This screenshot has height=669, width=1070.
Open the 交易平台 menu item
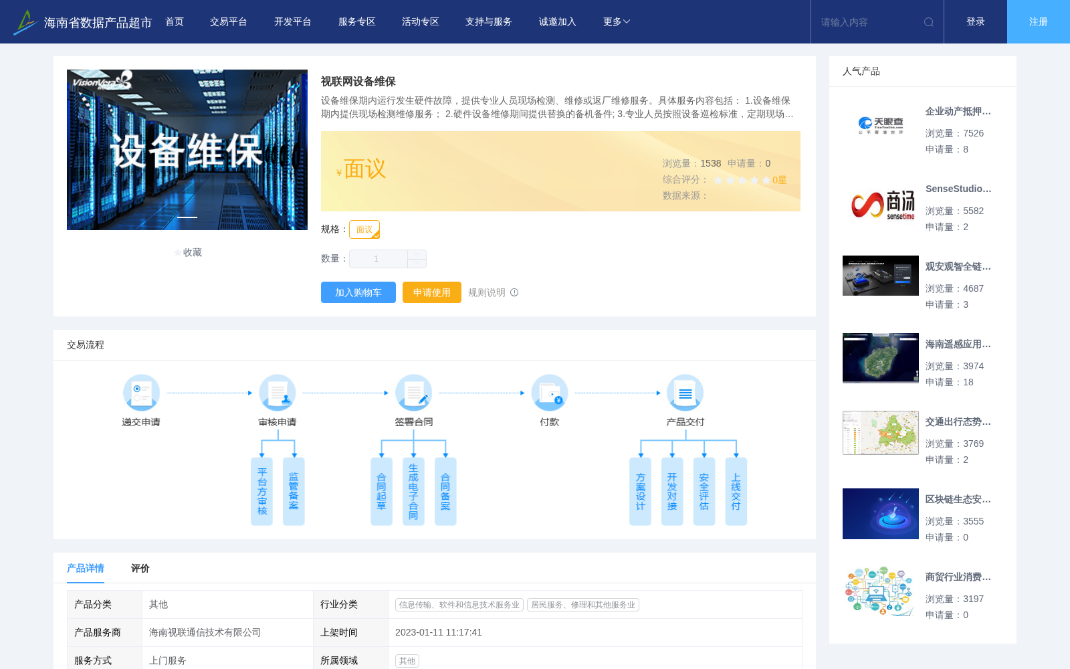point(229,22)
